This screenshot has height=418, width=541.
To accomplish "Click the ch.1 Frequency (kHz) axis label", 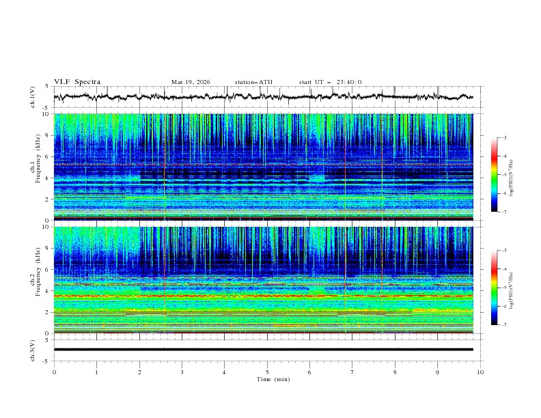I will (36, 159).
